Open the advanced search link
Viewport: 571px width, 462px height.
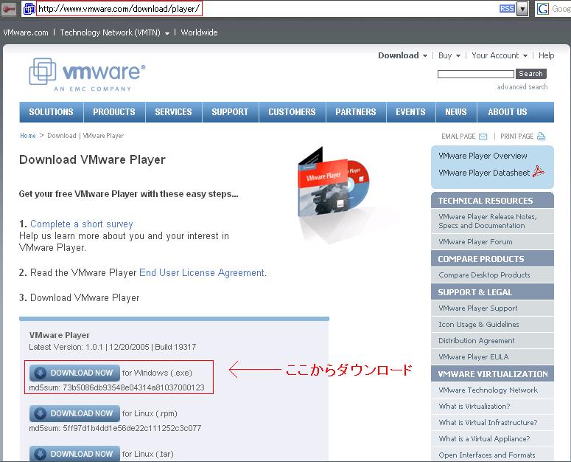[x=522, y=87]
